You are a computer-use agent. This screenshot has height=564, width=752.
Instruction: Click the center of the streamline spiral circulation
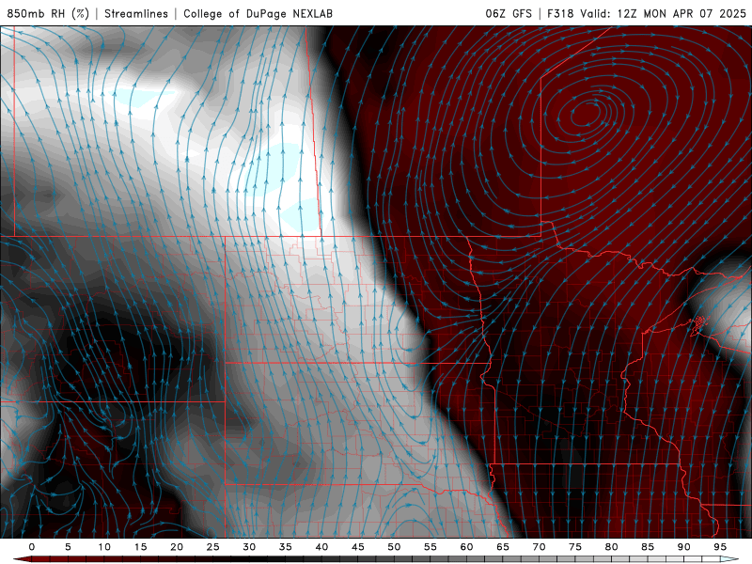[x=586, y=114]
